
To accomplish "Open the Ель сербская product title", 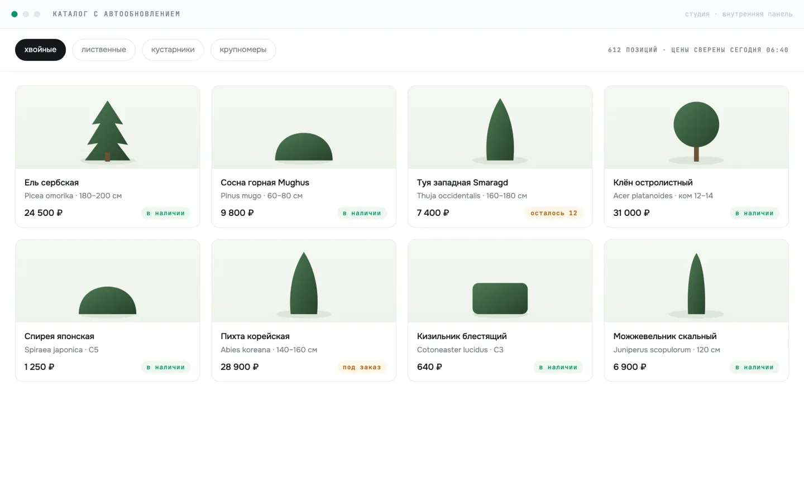I will (x=51, y=182).
